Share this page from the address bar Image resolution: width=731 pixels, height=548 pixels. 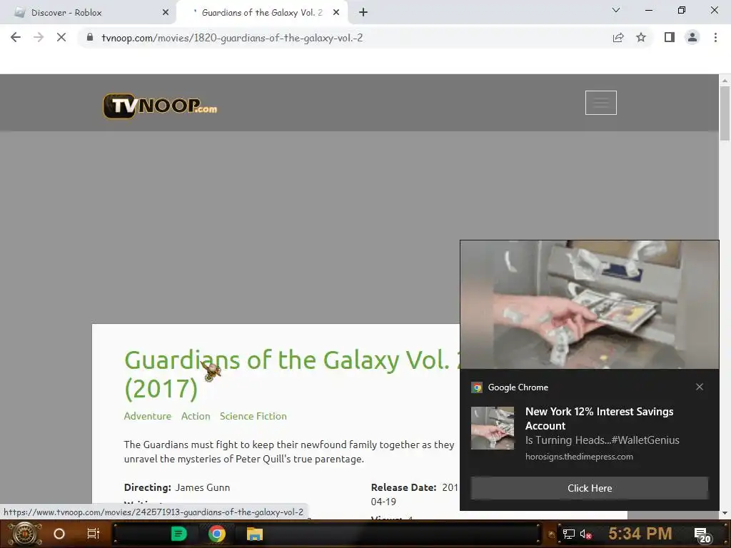point(618,37)
